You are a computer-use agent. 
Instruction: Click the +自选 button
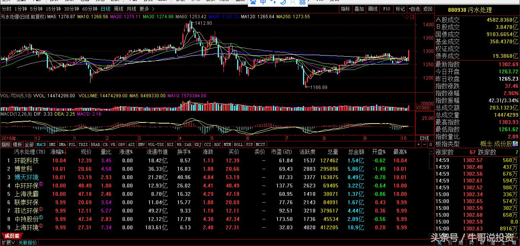click(x=414, y=9)
